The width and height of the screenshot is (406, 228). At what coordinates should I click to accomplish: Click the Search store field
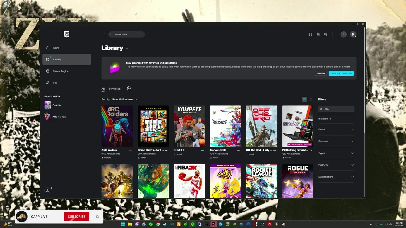coord(126,34)
